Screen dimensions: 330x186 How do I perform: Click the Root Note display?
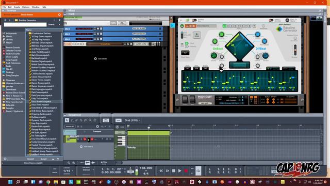(x=185, y=53)
